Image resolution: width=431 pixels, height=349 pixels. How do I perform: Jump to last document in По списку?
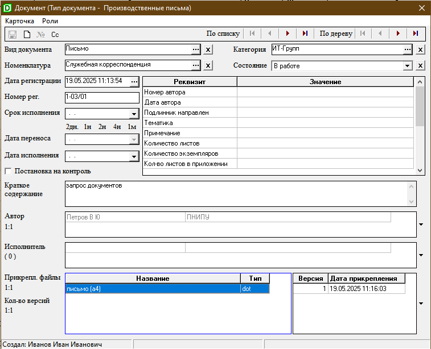[305, 34]
